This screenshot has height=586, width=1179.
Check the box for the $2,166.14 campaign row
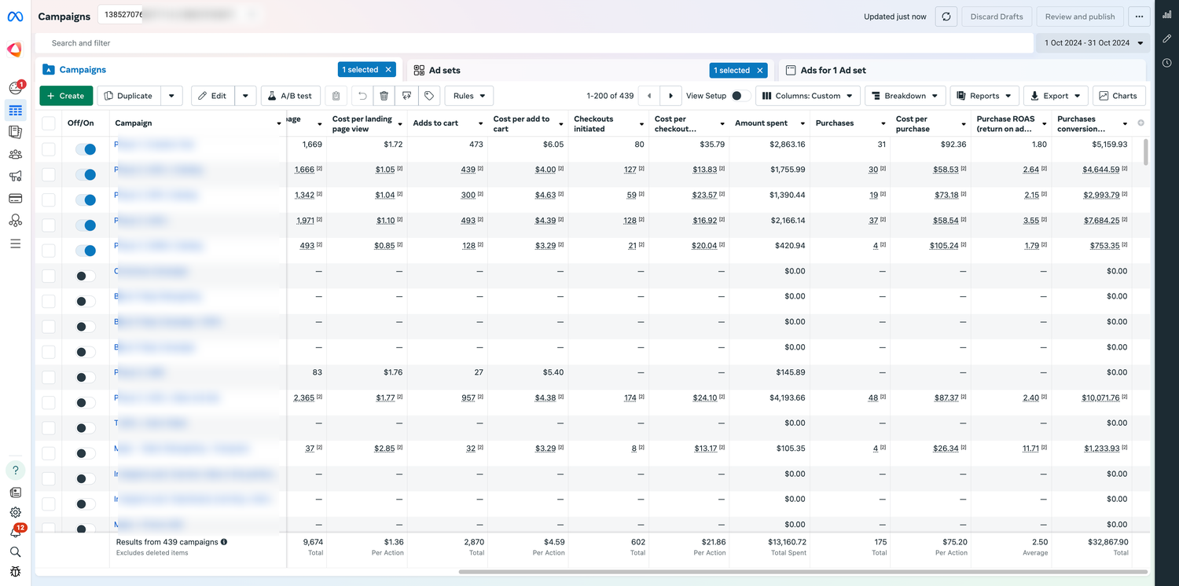tap(49, 225)
